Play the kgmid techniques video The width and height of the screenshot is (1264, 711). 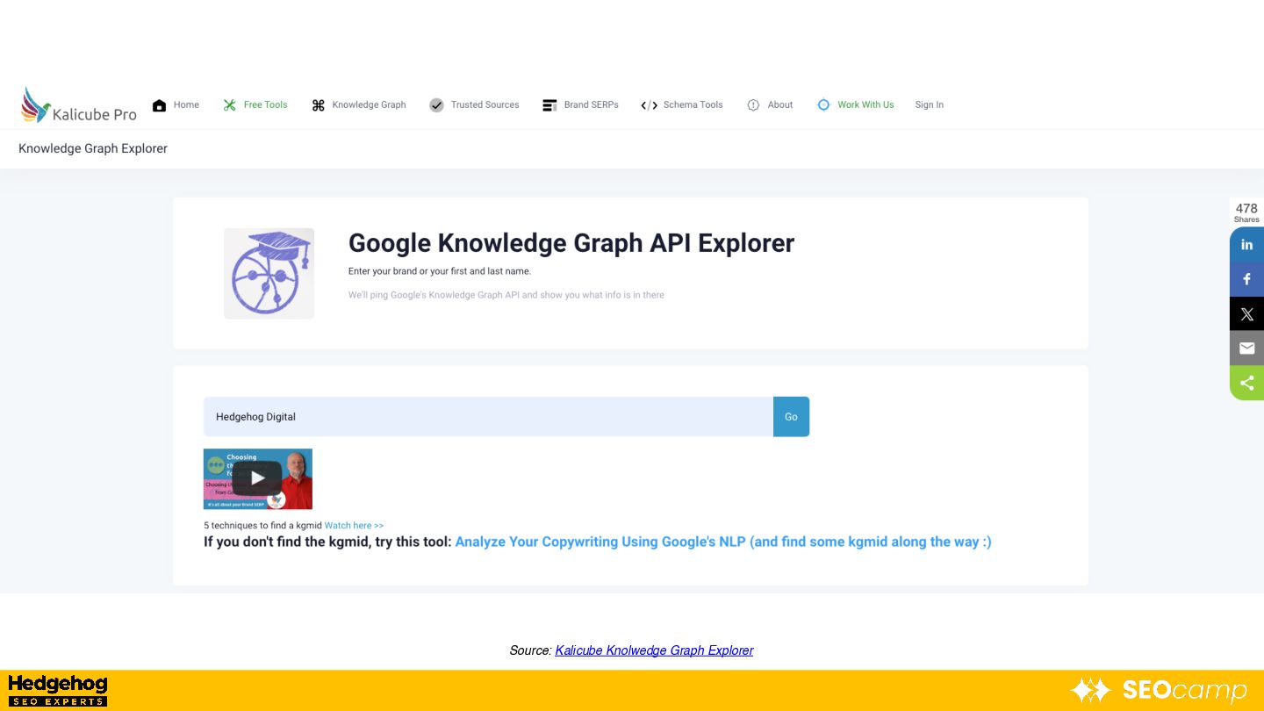(x=257, y=478)
